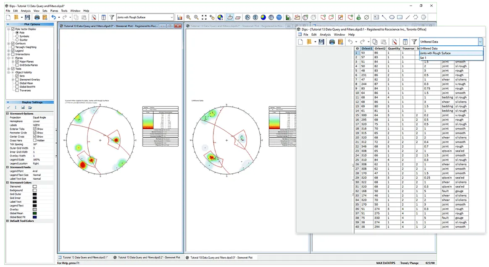Click the Orient1 column header
489x267 pixels.
[367, 49]
